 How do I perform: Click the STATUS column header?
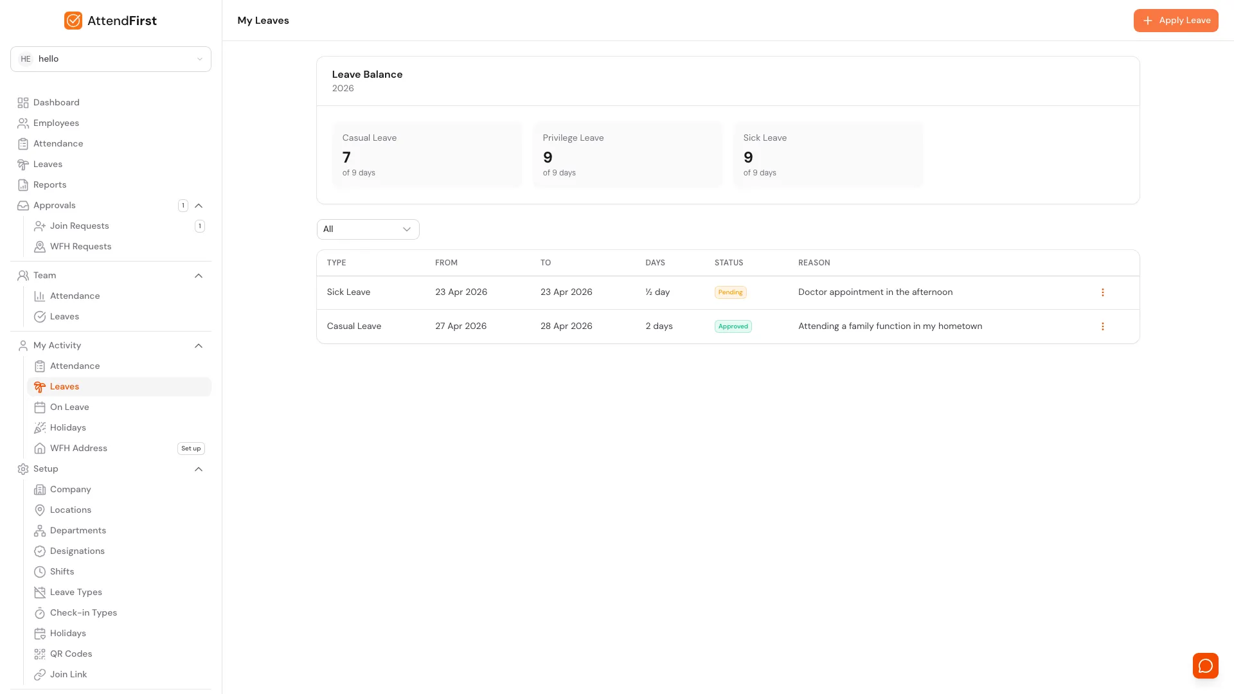(x=729, y=263)
